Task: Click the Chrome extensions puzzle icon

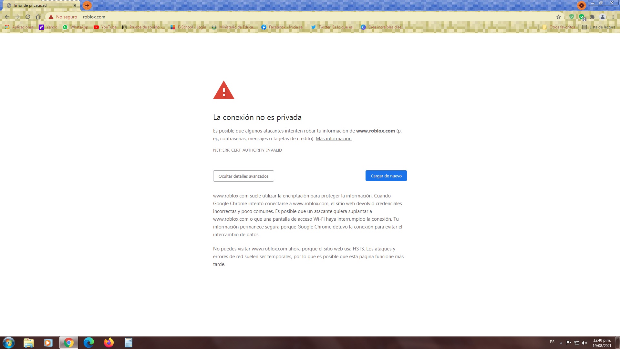Action: click(592, 16)
